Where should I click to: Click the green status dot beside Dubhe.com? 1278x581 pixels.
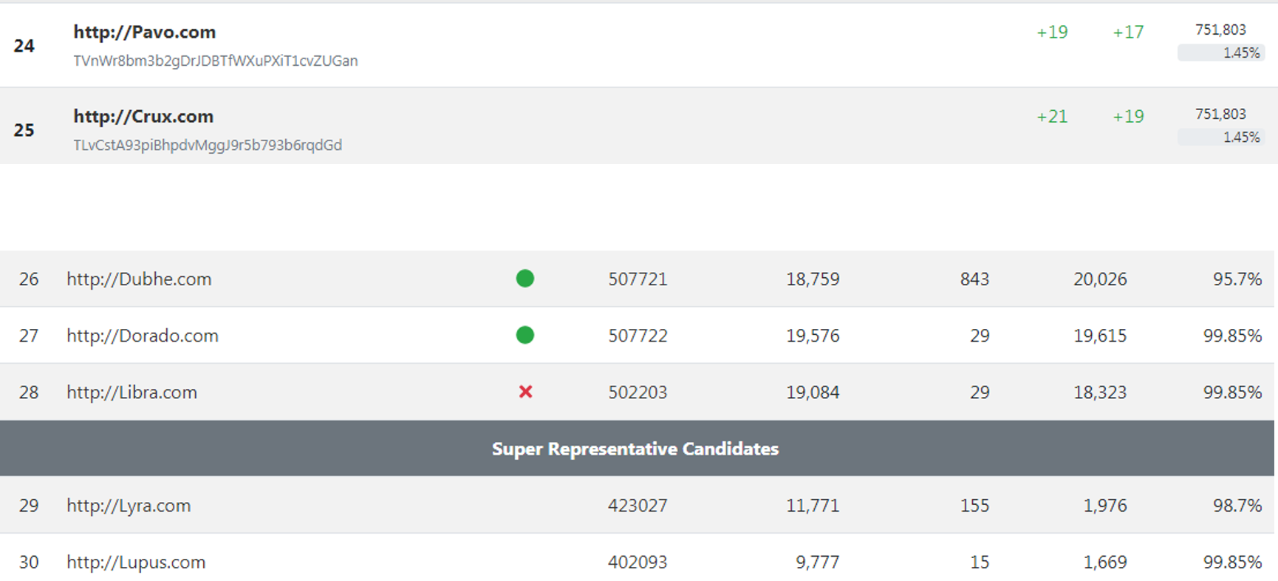coord(525,279)
